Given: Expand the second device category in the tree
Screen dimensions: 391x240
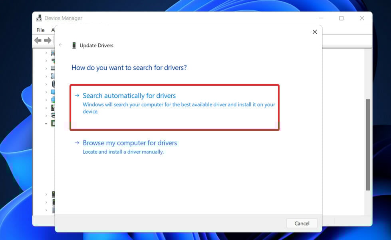Looking at the screenshot, I should coord(46,60).
